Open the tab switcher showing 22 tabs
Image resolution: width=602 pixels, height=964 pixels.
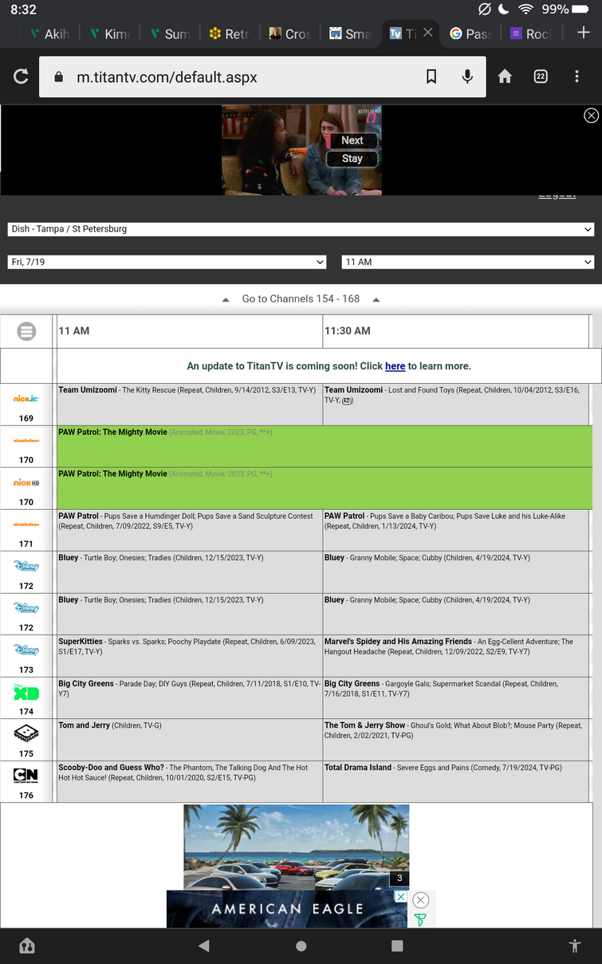pos(541,77)
